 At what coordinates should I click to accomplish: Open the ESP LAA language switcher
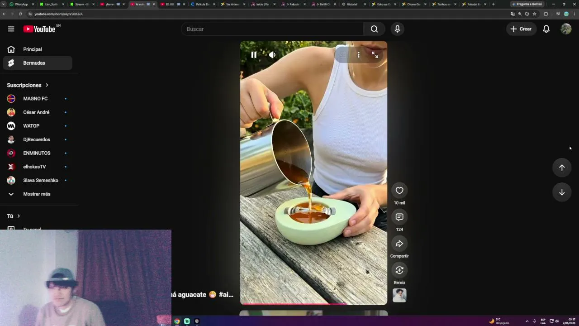pos(543,321)
